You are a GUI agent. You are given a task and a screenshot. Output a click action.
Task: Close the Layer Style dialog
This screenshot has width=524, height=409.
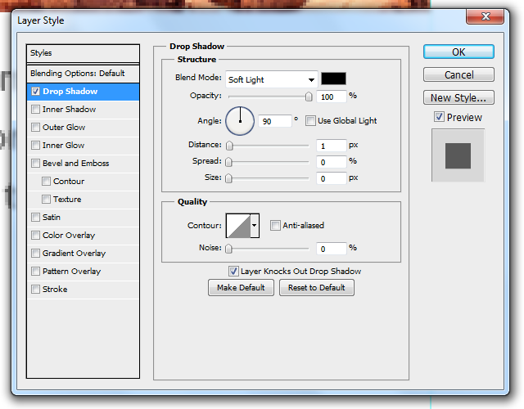pyautogui.click(x=485, y=16)
